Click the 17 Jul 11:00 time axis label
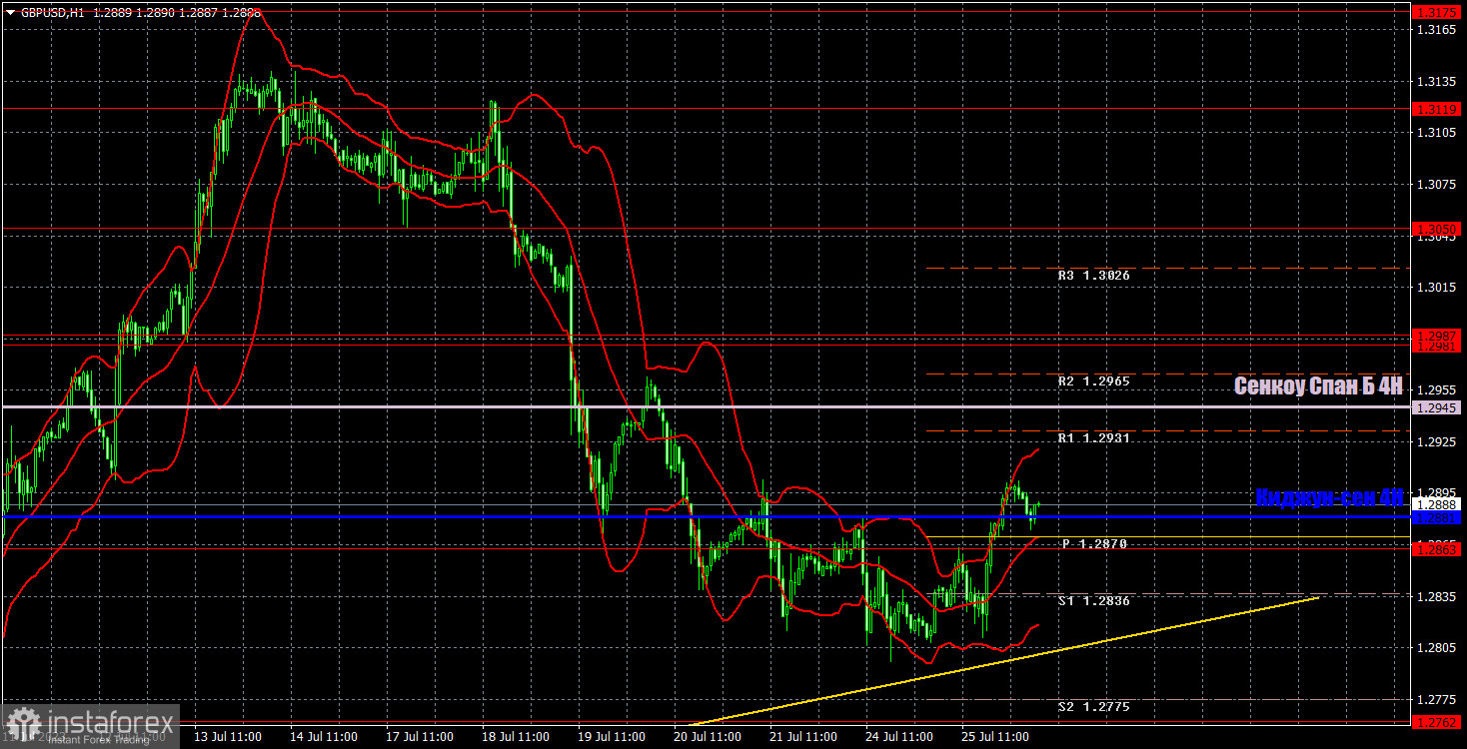Viewport: 1467px width, 749px height. point(420,737)
